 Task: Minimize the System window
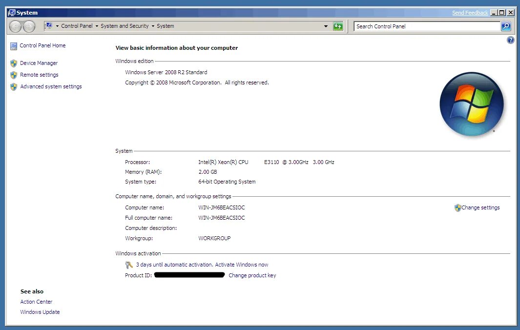click(x=494, y=13)
